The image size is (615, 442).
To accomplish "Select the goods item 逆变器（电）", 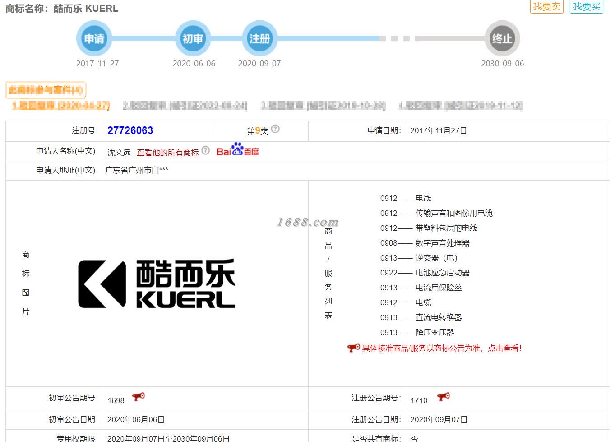I will (419, 258).
